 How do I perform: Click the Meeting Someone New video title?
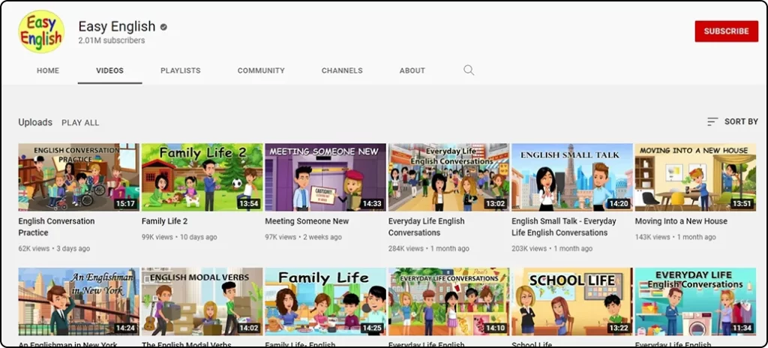click(x=307, y=221)
